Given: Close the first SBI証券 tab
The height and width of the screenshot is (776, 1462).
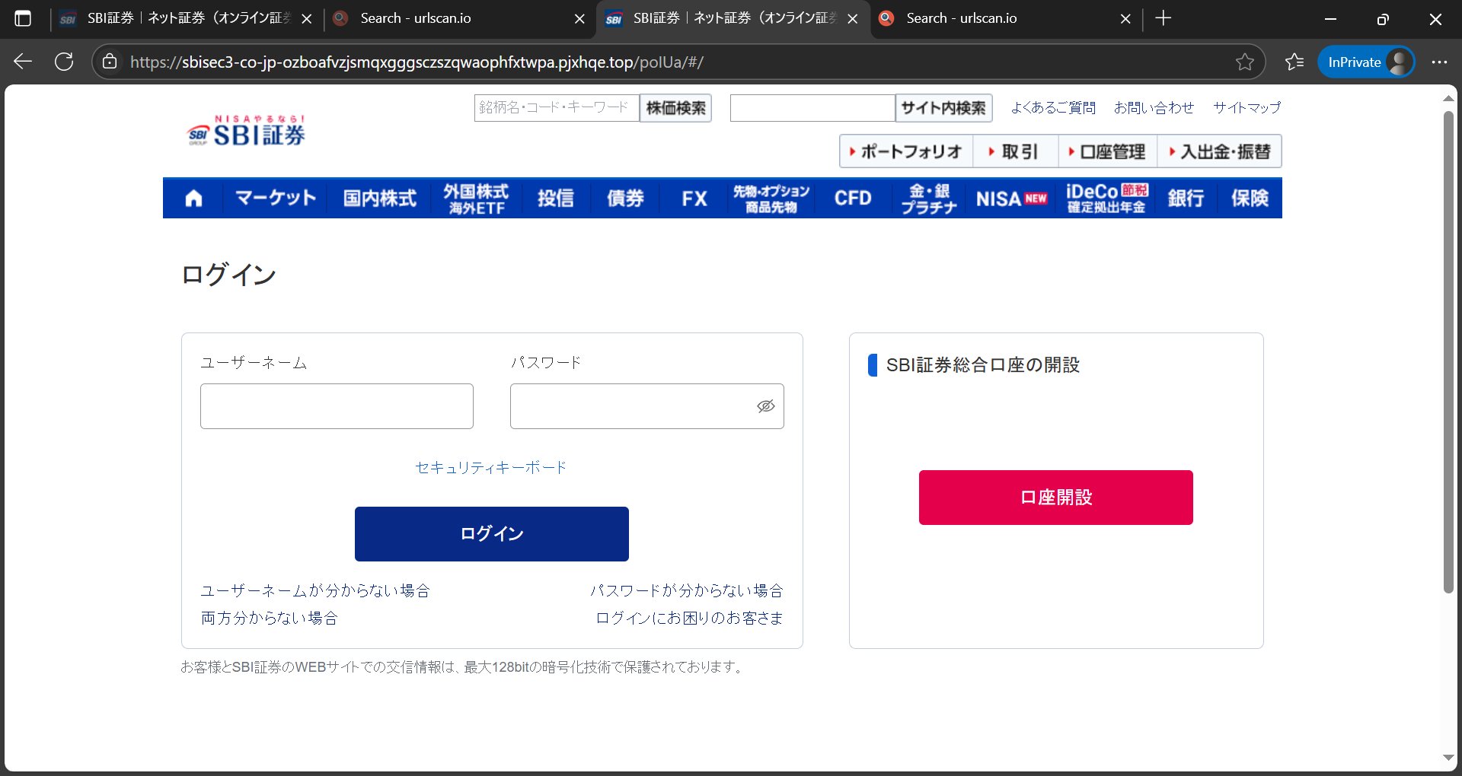Looking at the screenshot, I should tap(307, 19).
